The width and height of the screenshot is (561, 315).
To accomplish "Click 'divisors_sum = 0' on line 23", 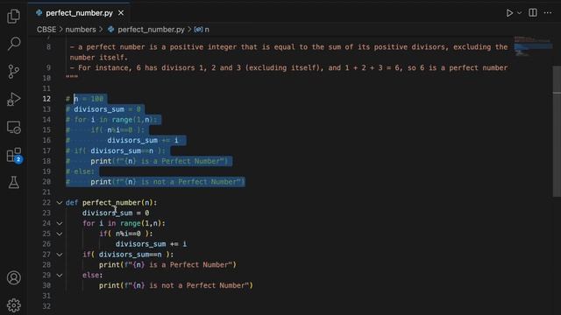I will [116, 213].
